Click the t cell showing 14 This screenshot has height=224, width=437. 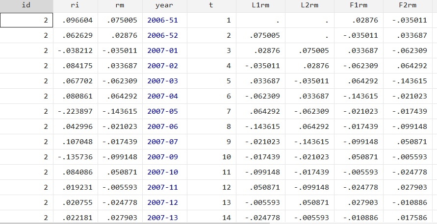coord(211,217)
